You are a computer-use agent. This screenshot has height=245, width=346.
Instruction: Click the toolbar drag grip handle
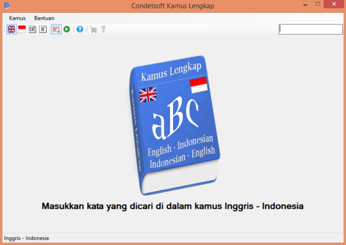point(4,29)
